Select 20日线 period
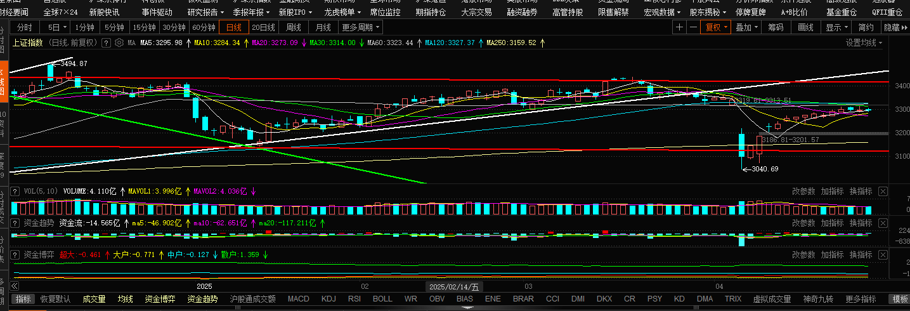Viewport: 910px width, 311px height. coord(263,27)
